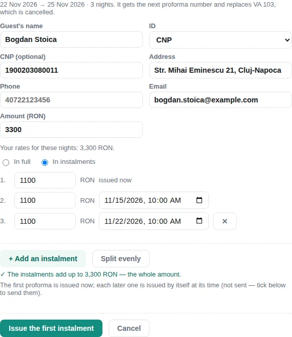Click the 11/22/2026 instalment date field
This screenshot has height=337, width=292.
tap(154, 221)
